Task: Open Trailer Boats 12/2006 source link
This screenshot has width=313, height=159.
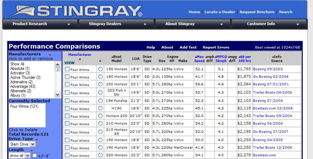Action: [x=272, y=147]
